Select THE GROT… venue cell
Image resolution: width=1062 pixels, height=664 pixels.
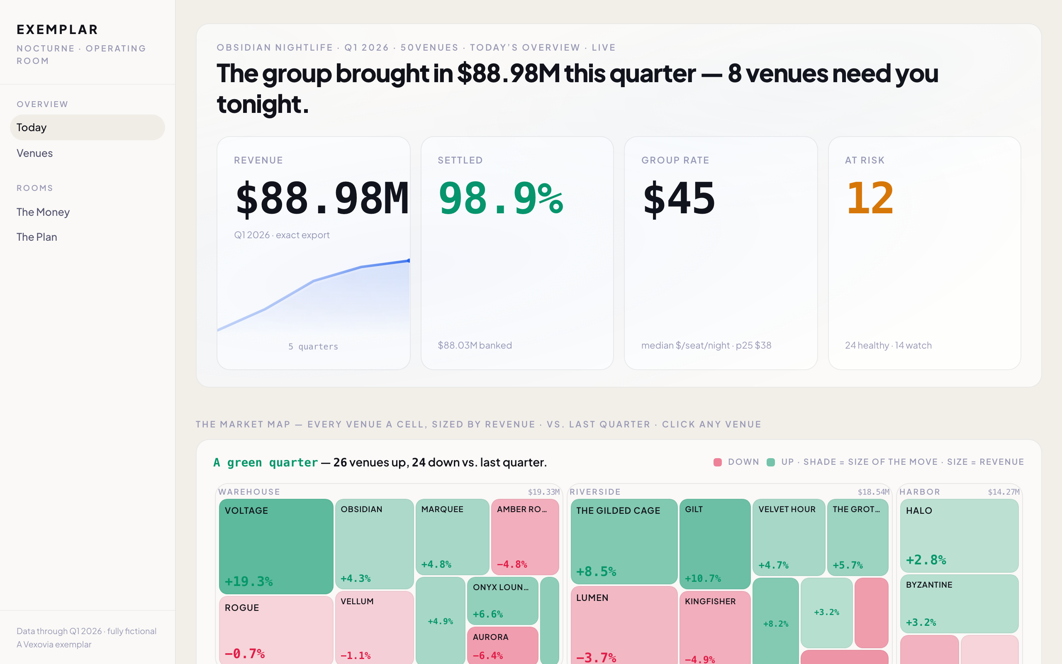click(857, 537)
